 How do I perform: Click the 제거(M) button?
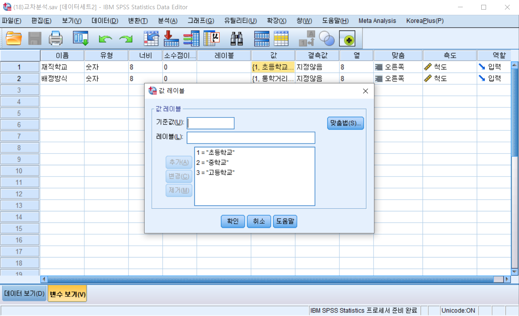[x=179, y=190]
